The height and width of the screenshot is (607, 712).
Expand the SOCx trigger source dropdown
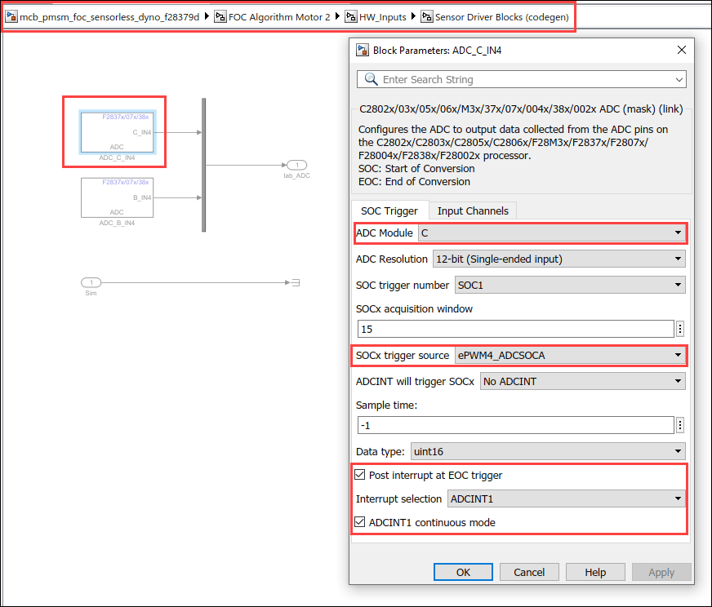pyautogui.click(x=570, y=355)
